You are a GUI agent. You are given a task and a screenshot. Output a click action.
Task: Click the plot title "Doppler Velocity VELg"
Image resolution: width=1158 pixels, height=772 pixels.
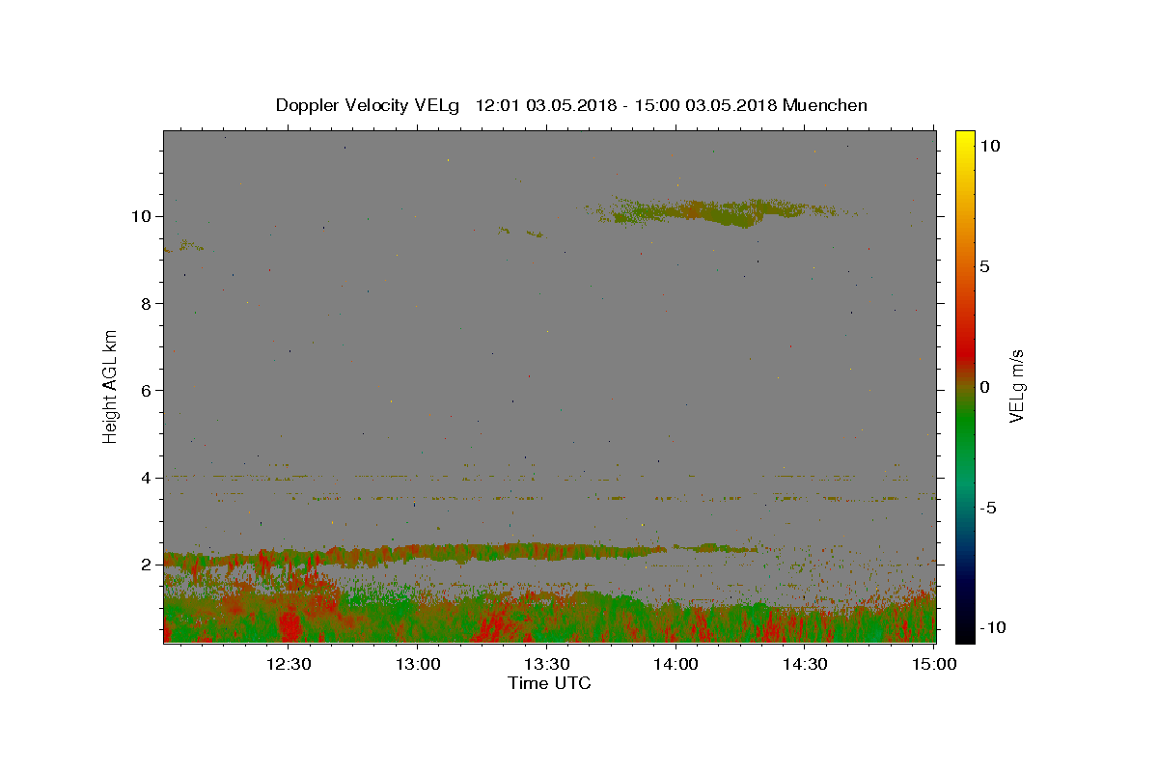(367, 105)
